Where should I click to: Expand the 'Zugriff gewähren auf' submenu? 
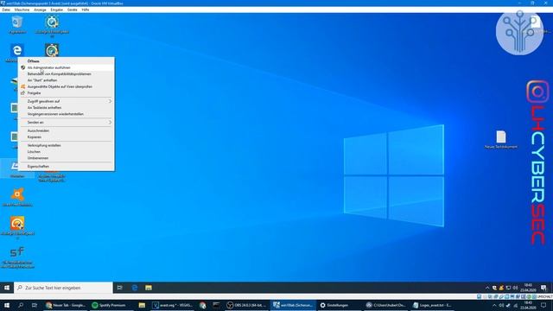click(67, 101)
